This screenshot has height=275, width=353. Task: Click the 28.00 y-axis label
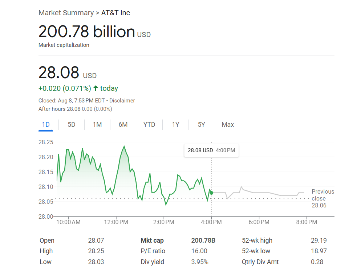coord(46,217)
